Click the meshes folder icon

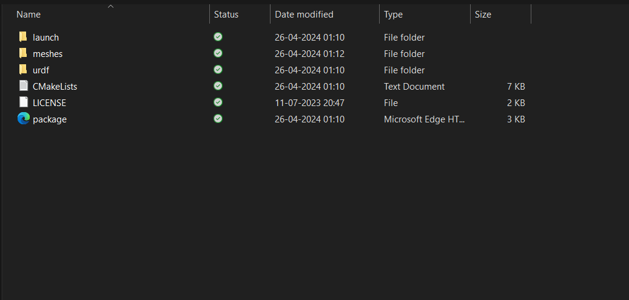pyautogui.click(x=23, y=53)
